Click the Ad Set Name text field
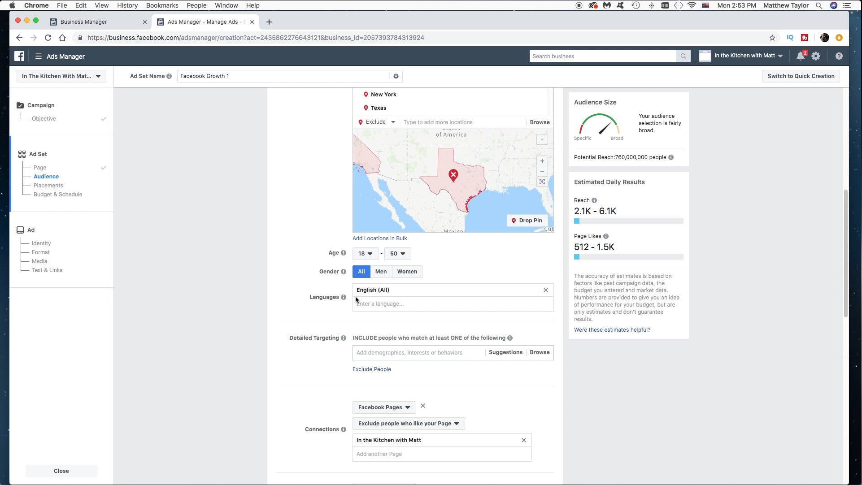This screenshot has width=862, height=485. [x=283, y=76]
